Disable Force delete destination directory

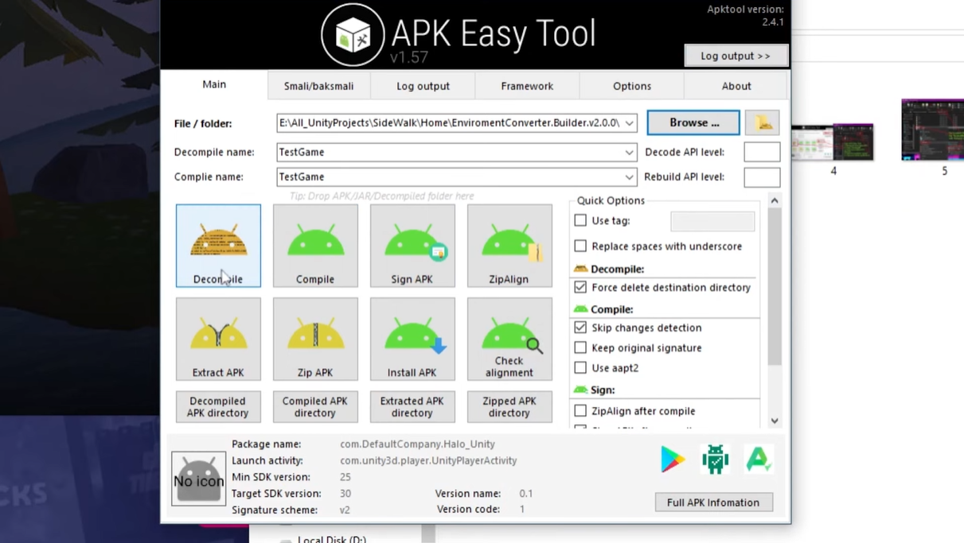click(580, 287)
